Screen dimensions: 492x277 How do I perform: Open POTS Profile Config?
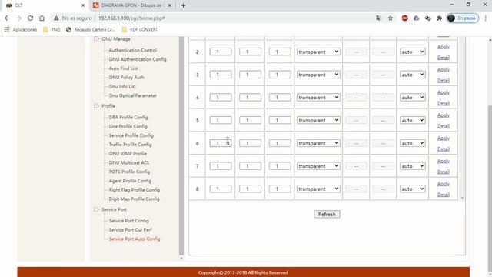(x=129, y=172)
